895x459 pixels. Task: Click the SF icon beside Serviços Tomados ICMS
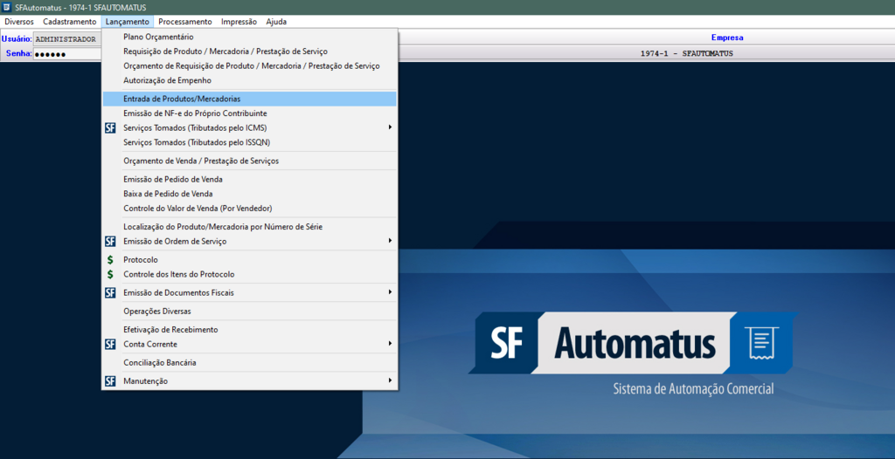point(110,127)
